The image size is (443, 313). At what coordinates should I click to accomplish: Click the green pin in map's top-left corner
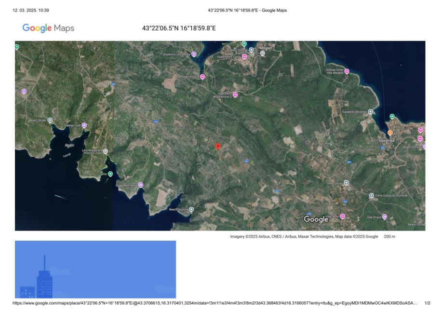pos(17,47)
